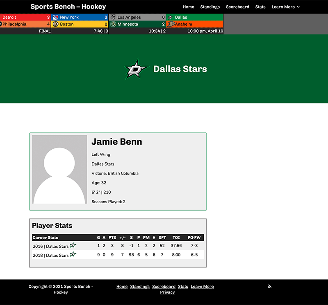328x305 pixels.
Task: Click the Los Angeles Kings logo
Action: [113, 17]
